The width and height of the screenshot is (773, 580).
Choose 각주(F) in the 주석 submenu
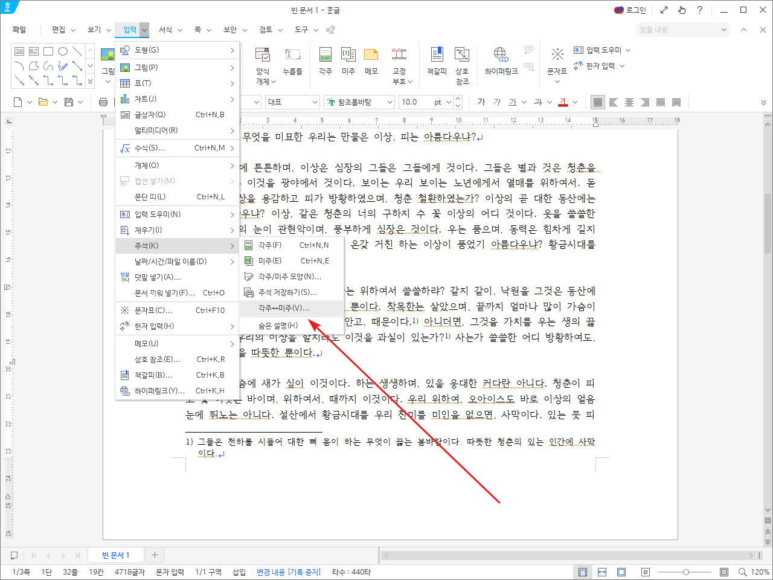pyautogui.click(x=292, y=245)
